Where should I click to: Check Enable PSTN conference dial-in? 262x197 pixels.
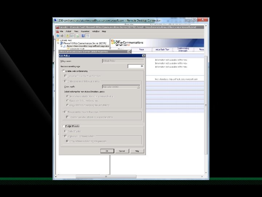(x=65, y=136)
